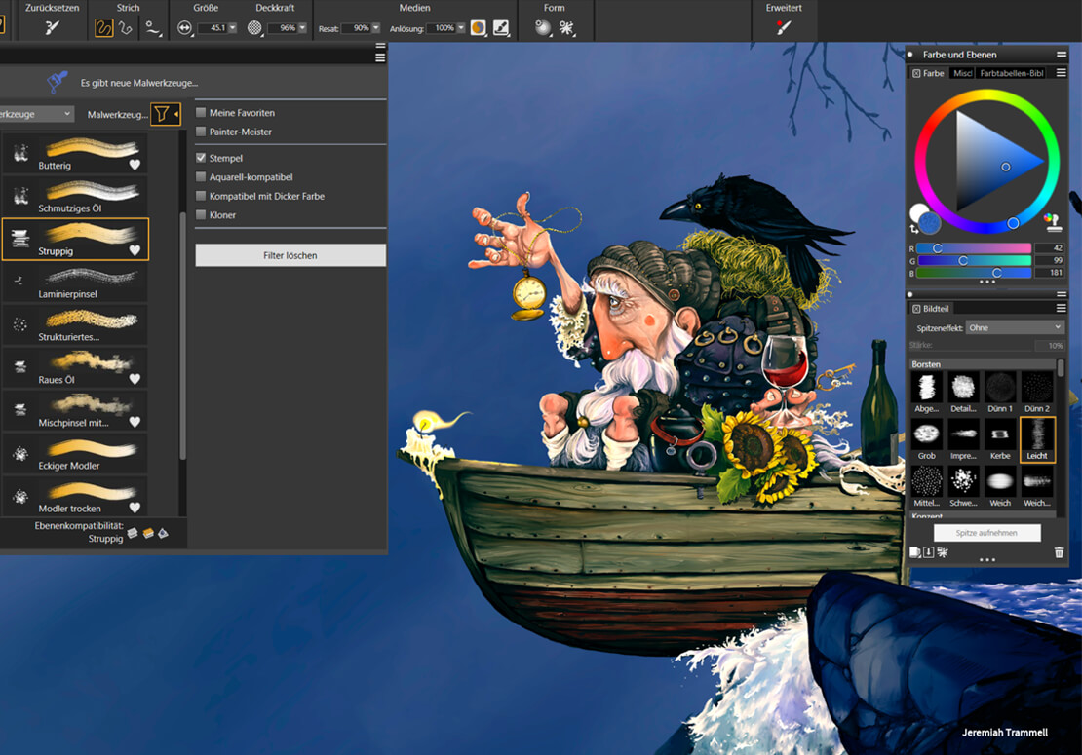Switch to the Farbtabellen-Bibl tab

[1011, 73]
